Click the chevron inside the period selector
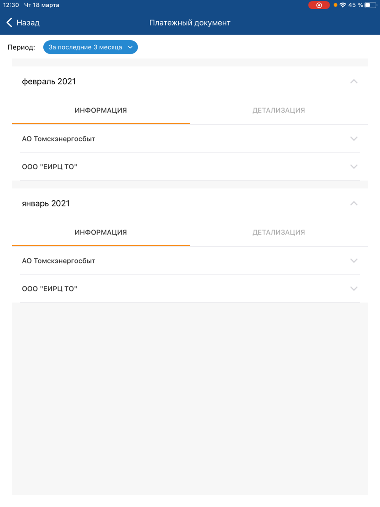Viewport: 380px width, 507px height. [x=130, y=47]
